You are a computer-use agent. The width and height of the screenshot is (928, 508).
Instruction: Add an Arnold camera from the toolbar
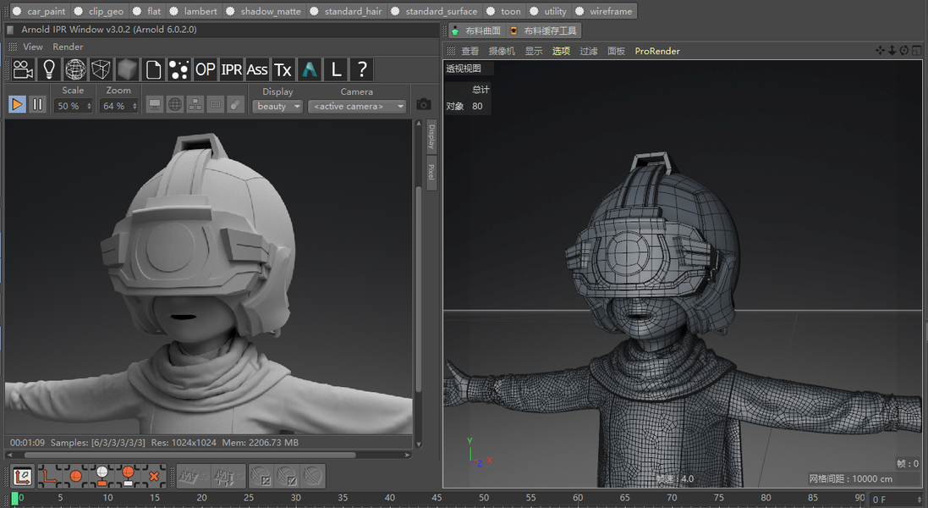coord(23,70)
